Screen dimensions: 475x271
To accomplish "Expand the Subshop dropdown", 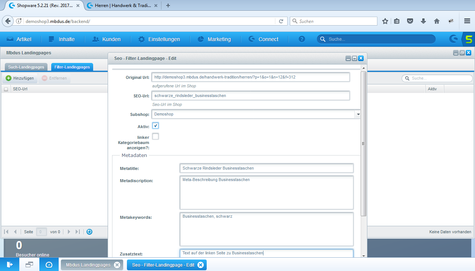I will coord(358,114).
